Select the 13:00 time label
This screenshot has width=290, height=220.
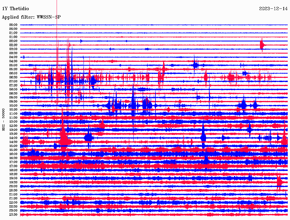coord(13,130)
